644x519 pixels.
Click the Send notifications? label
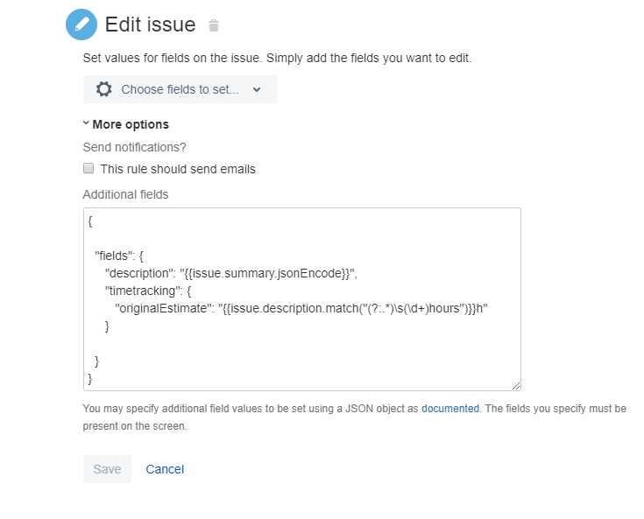(x=134, y=147)
